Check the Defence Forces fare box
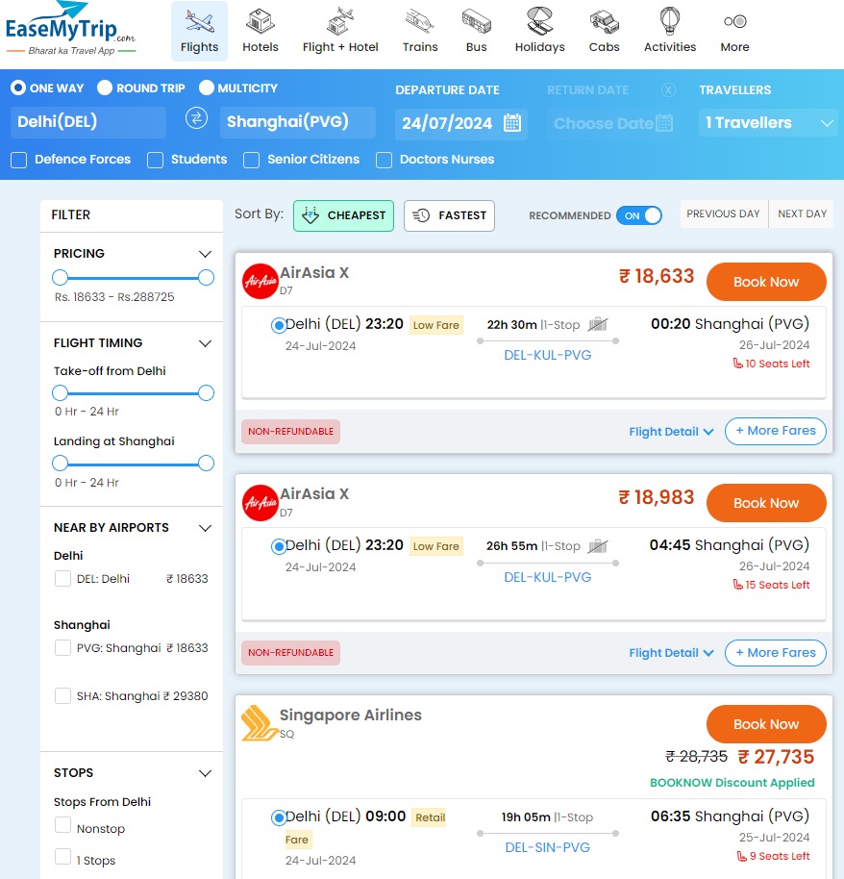 tap(19, 160)
